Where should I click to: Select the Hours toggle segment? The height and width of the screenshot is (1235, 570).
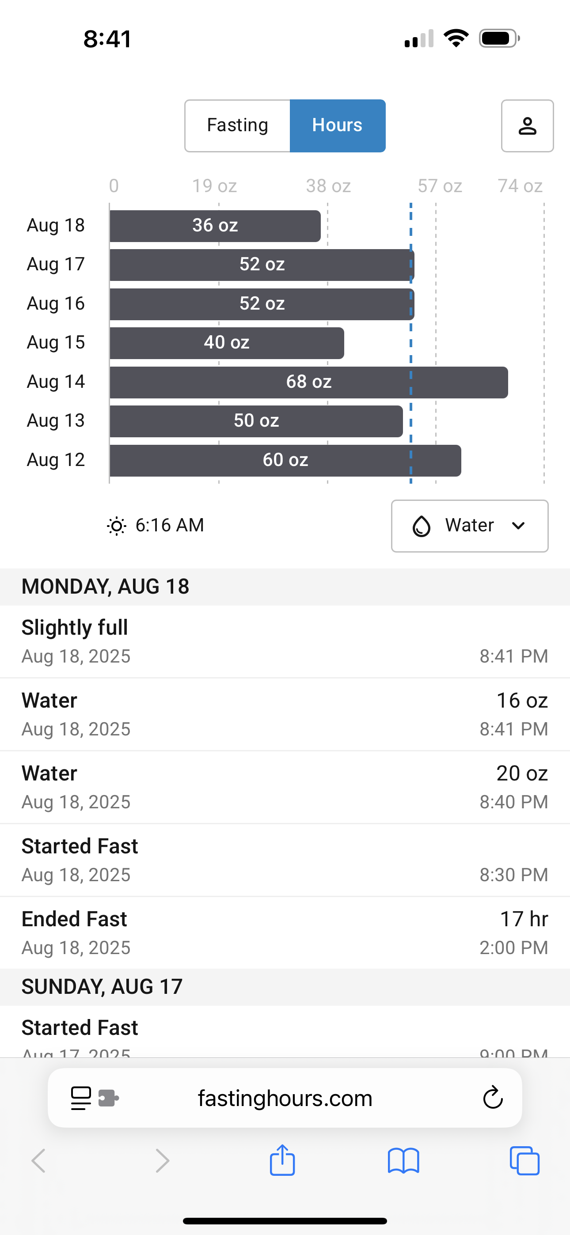pyautogui.click(x=337, y=126)
